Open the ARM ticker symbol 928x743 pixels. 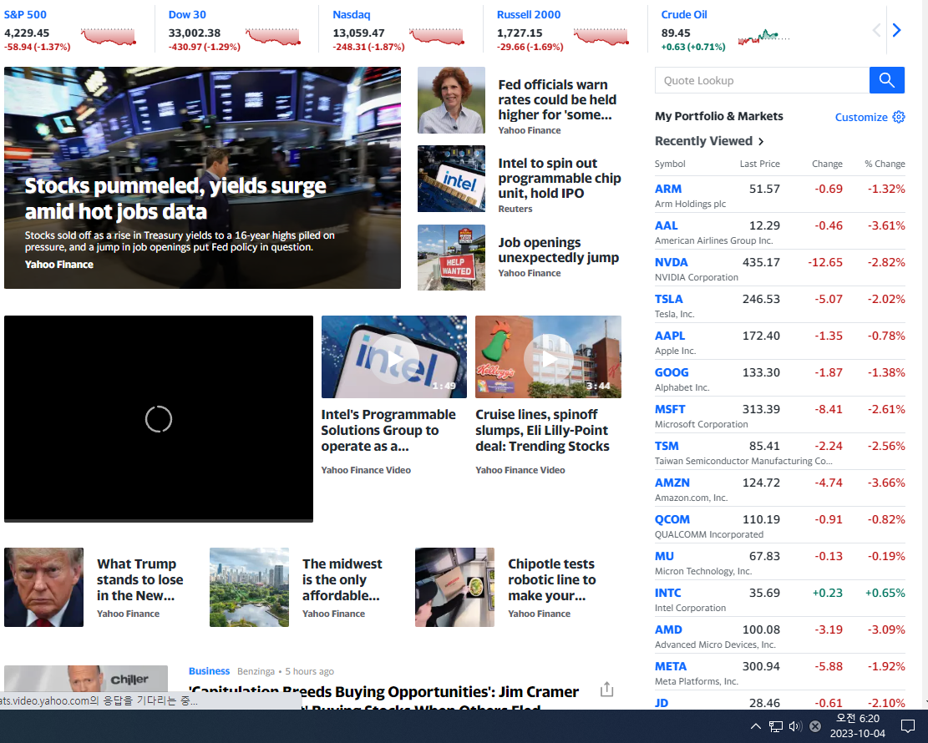[667, 189]
